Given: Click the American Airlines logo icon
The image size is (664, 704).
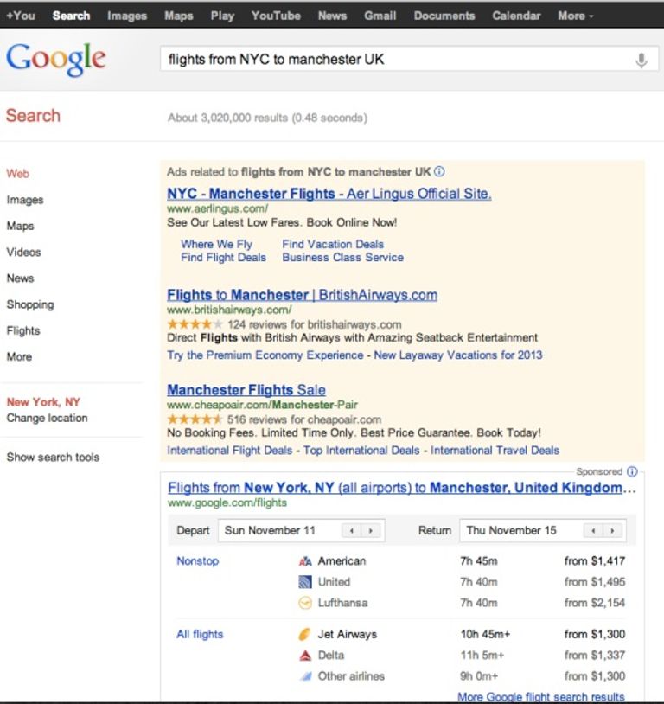Looking at the screenshot, I should (305, 561).
